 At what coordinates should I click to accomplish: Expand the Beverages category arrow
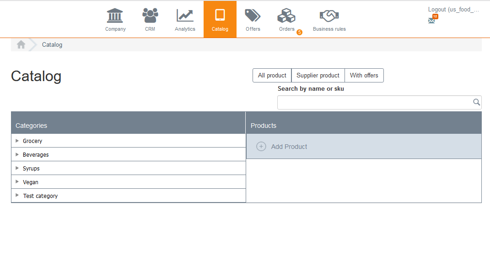(17, 154)
